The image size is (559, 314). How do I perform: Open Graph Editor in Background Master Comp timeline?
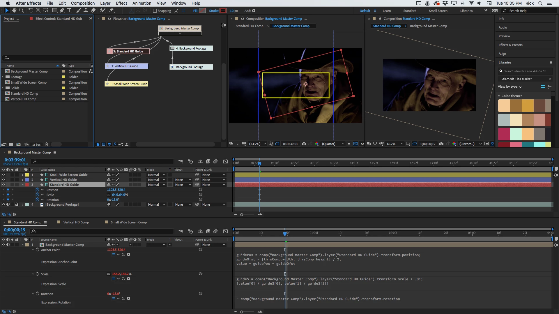tap(225, 161)
